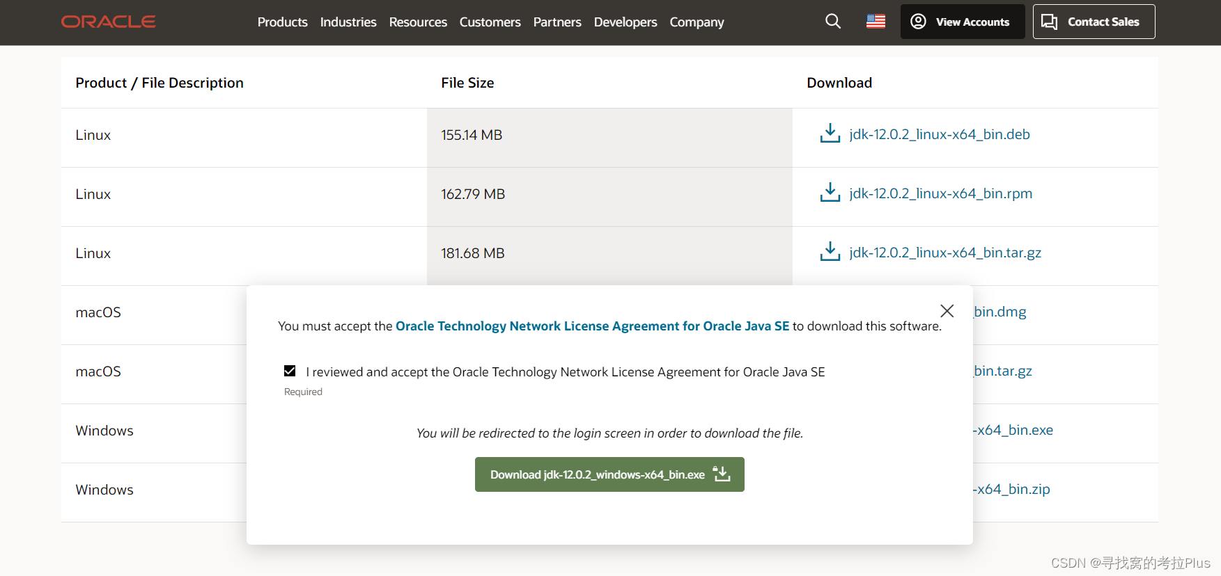Image resolution: width=1221 pixels, height=576 pixels.
Task: Click the Required label under the checkbox
Action: point(303,392)
